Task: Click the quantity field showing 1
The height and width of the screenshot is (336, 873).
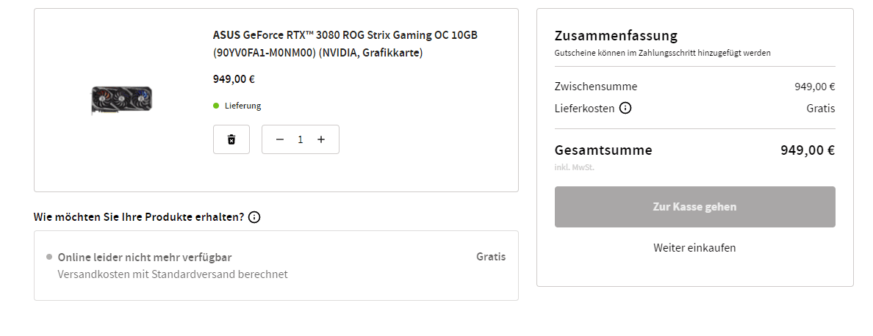Action: [x=300, y=139]
